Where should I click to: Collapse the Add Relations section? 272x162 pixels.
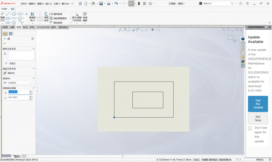pos(34,68)
